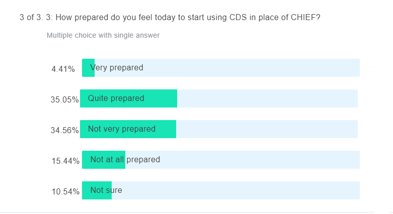
Task: Click the unfilled part of the 'Not sure' bar
Action: click(x=237, y=190)
